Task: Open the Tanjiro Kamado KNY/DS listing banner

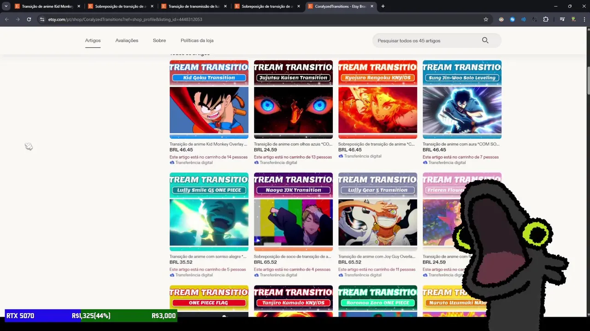Action: (x=293, y=301)
